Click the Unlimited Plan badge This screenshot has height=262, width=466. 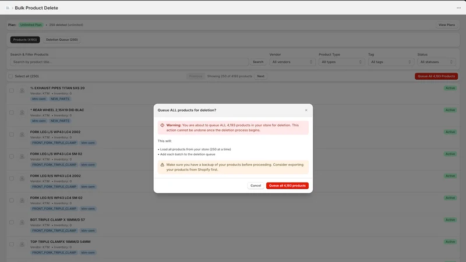tap(31, 25)
